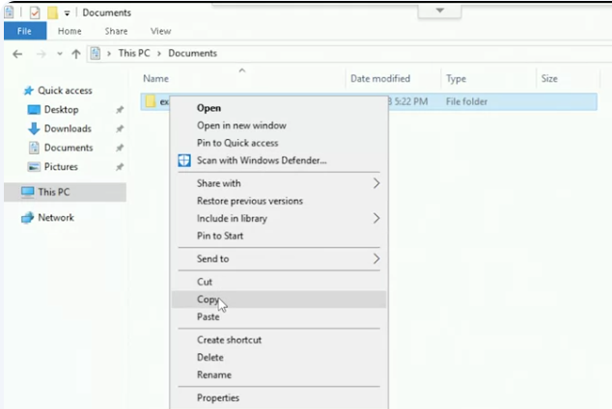Open the Share with submenu

tap(218, 183)
